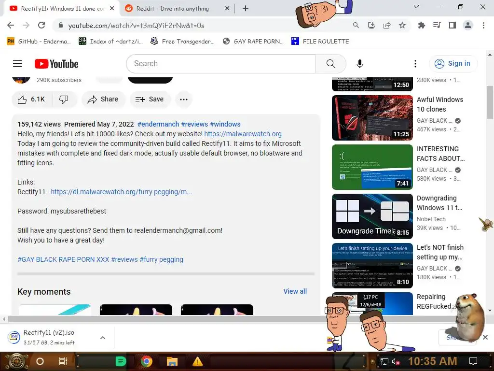The image size is (494, 371).
Task: Open the zoom magnifier in address bar
Action: click(356, 25)
